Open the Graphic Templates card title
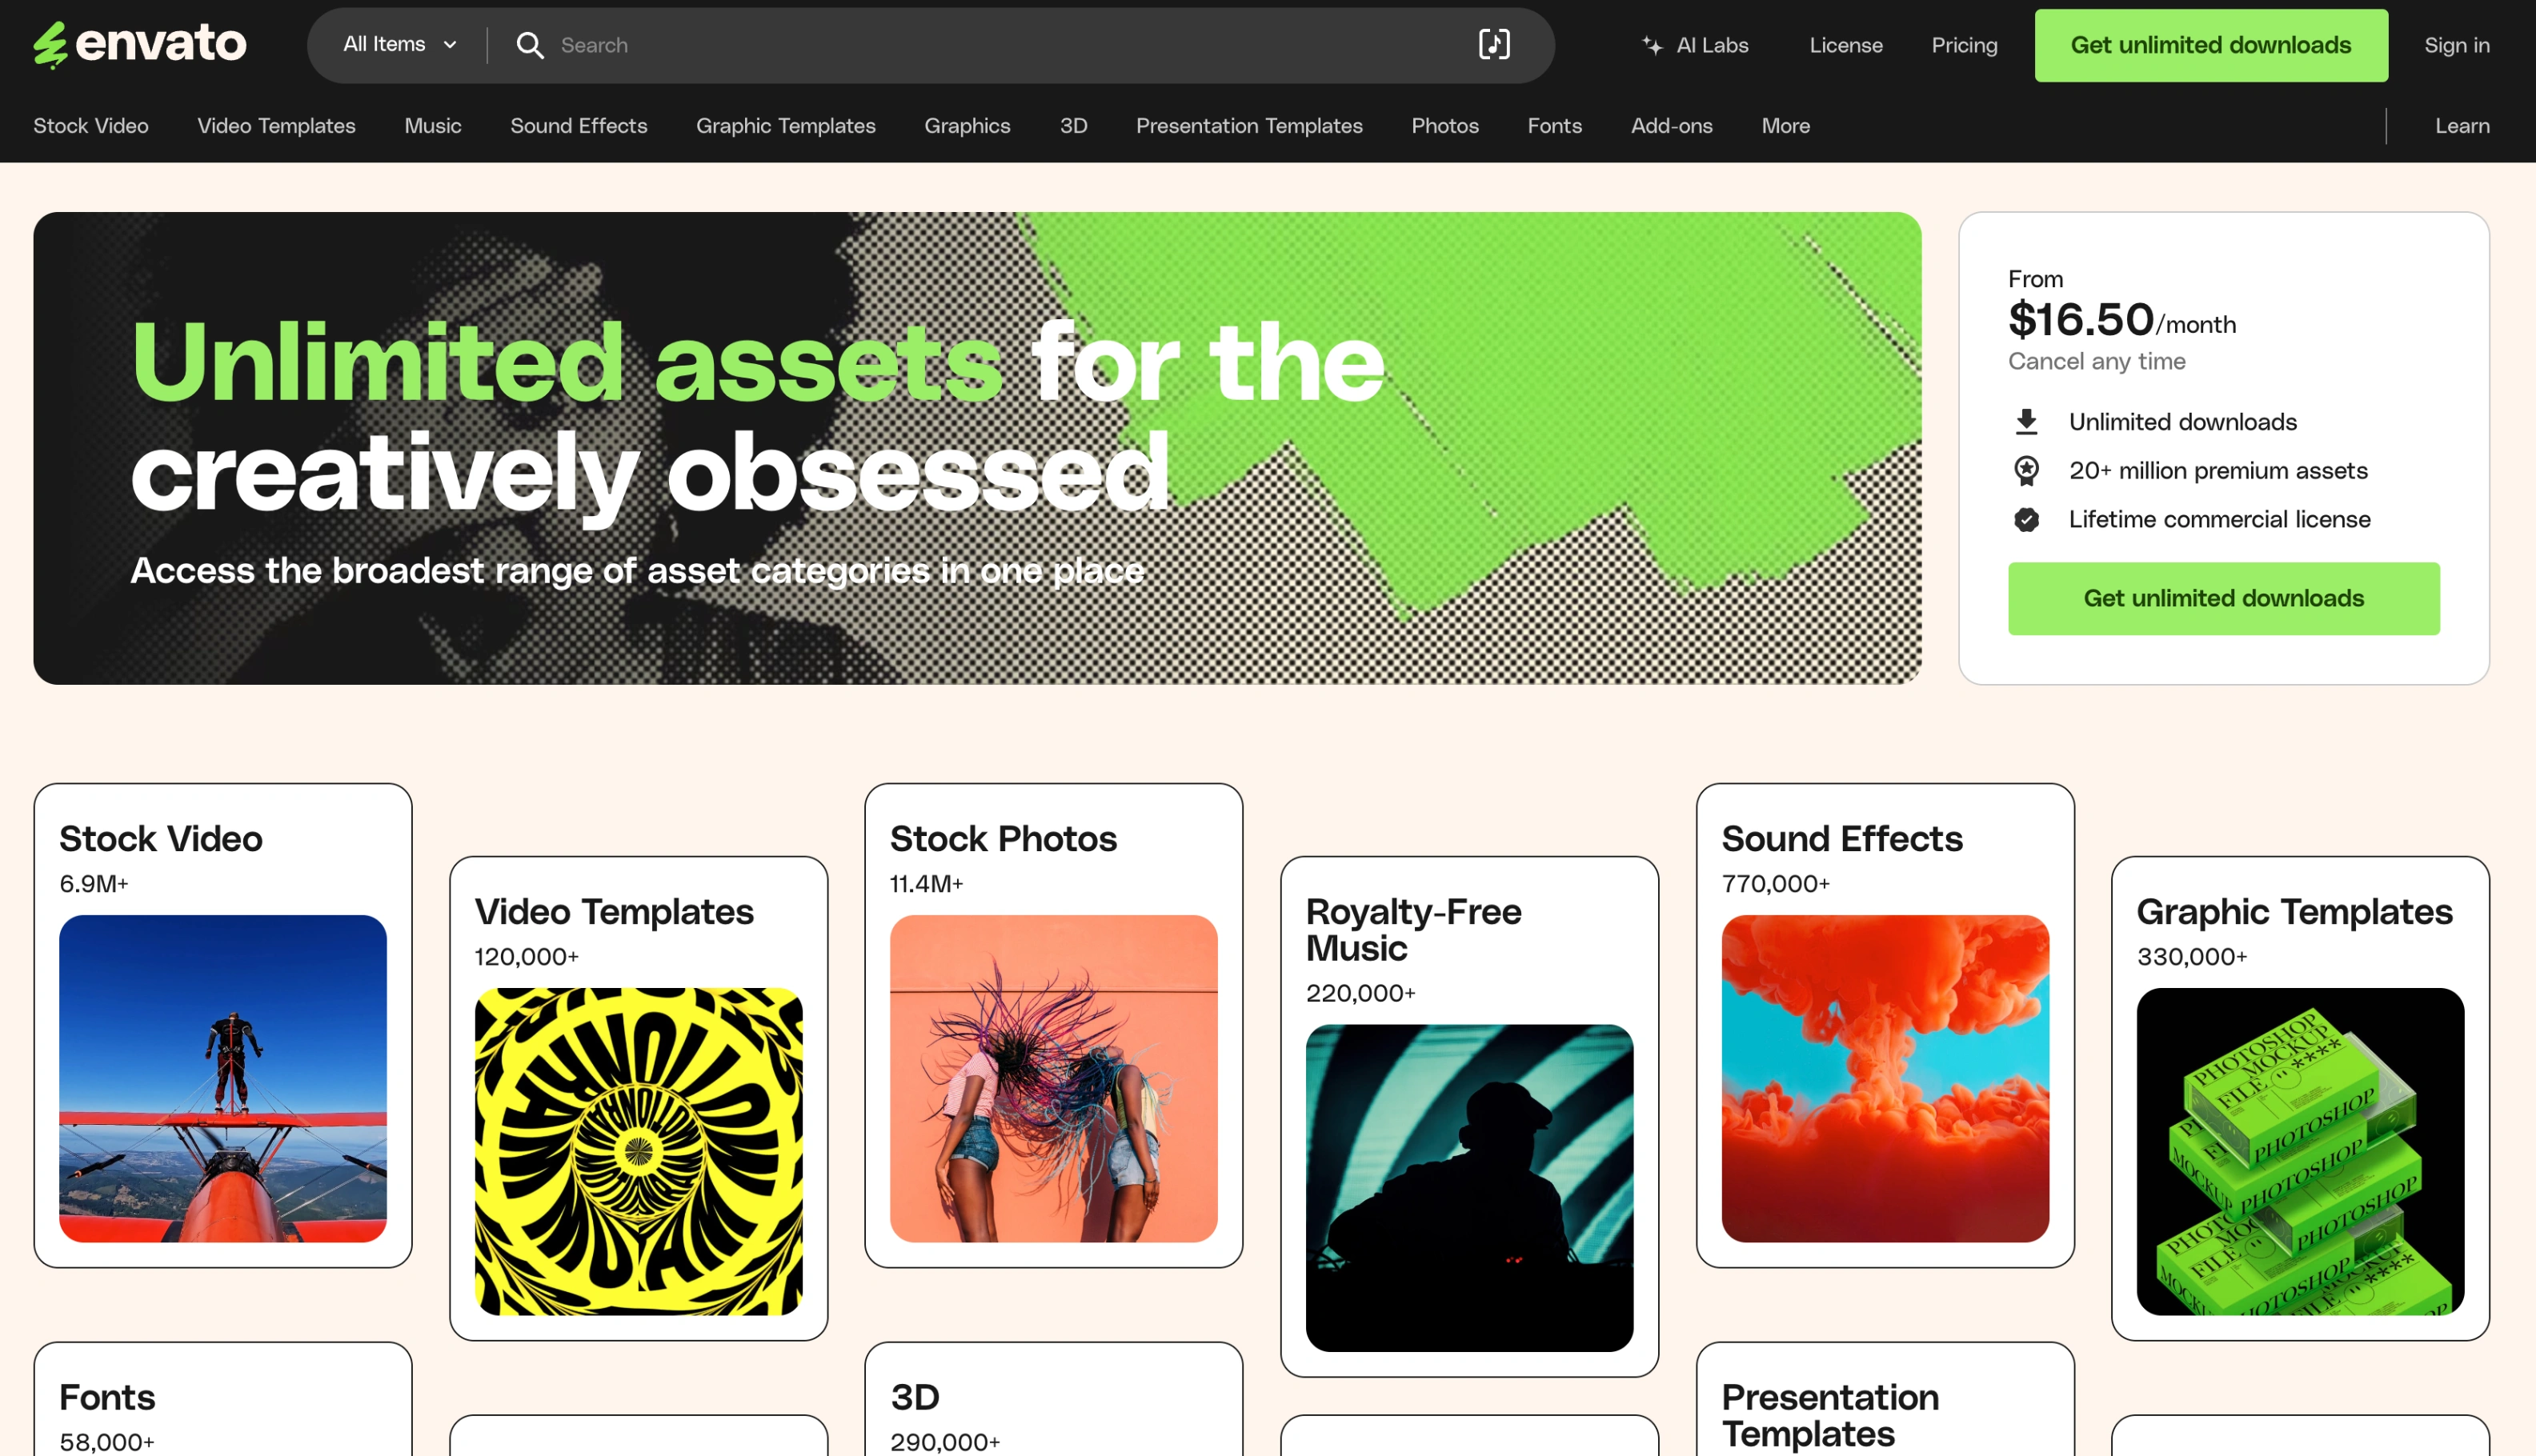Viewport: 2536px width, 1456px height. tap(2294, 912)
